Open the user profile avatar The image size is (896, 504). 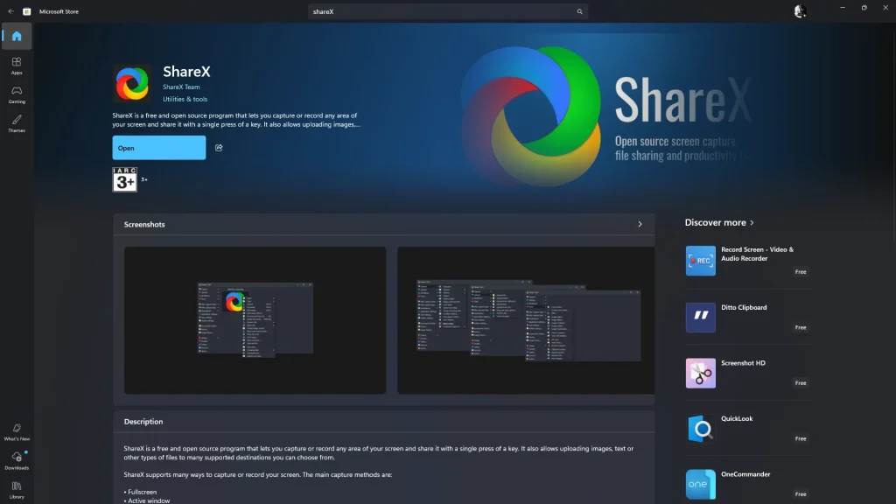click(x=800, y=11)
